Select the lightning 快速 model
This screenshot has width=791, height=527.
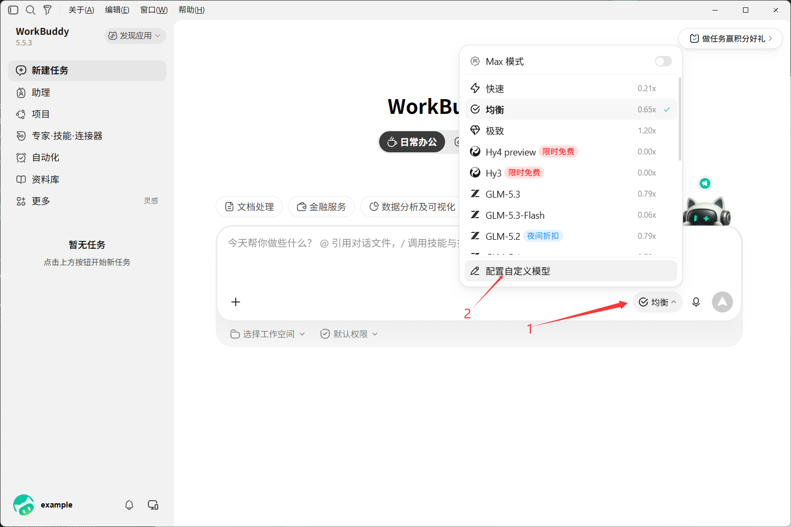pyautogui.click(x=571, y=89)
